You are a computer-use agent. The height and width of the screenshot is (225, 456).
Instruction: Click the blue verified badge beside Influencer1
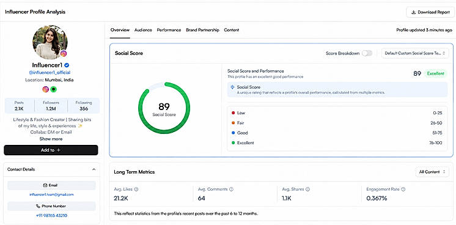pos(67,65)
